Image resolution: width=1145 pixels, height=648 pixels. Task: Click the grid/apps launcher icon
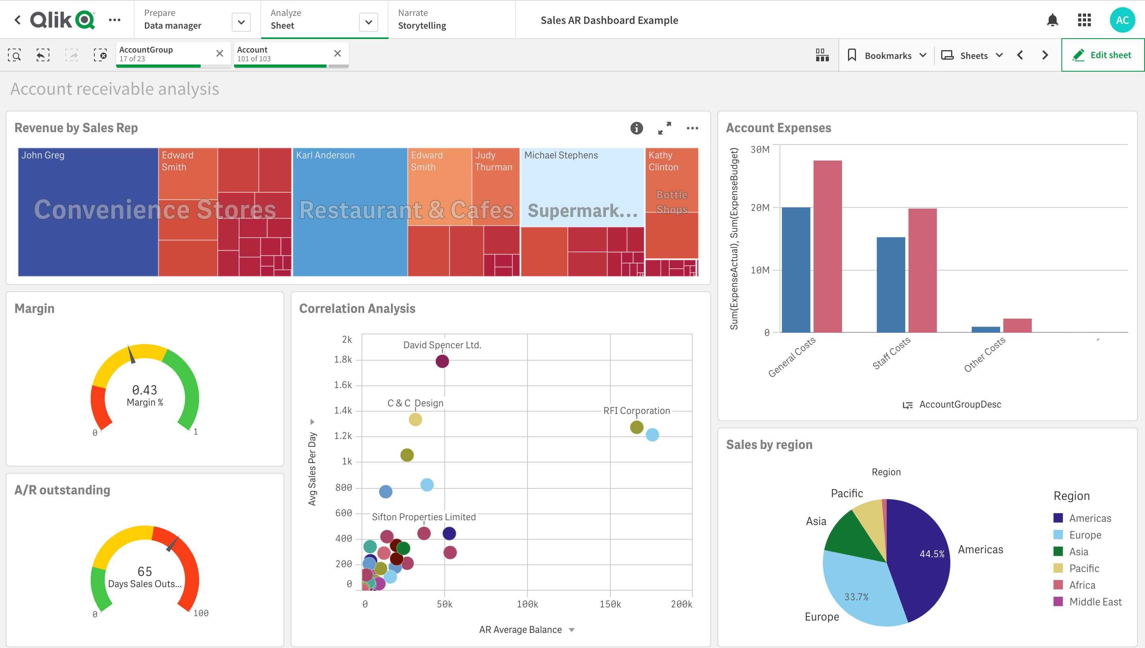[1085, 20]
